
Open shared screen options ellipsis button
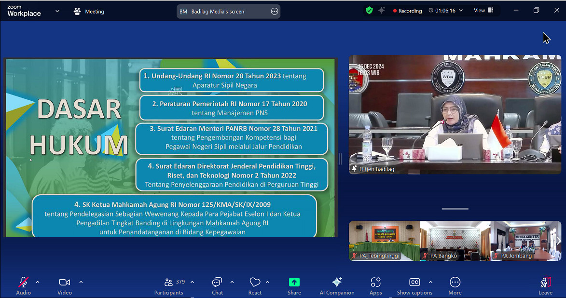(275, 12)
